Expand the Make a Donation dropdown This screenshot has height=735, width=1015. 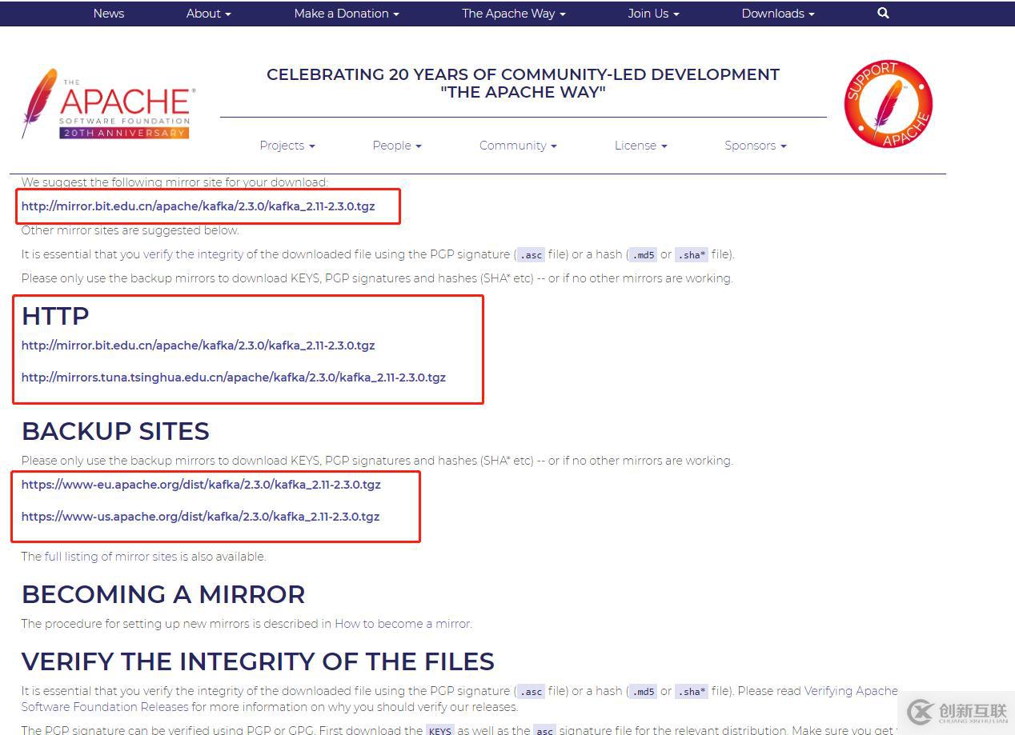[347, 14]
